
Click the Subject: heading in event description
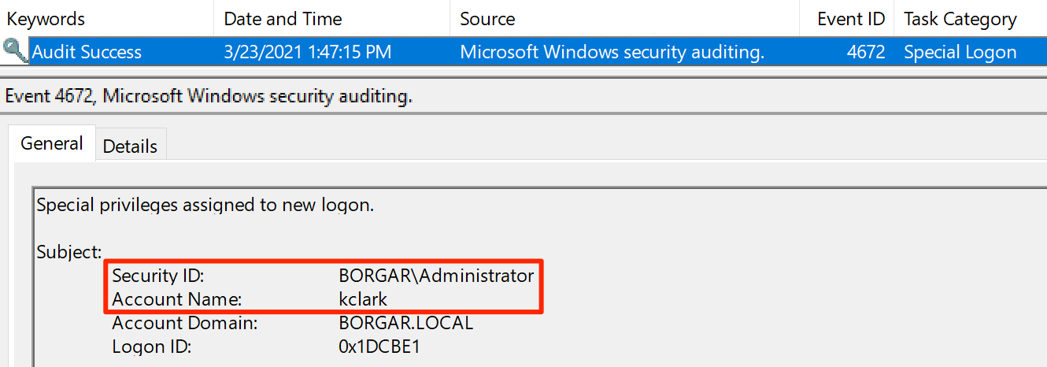pyautogui.click(x=69, y=253)
